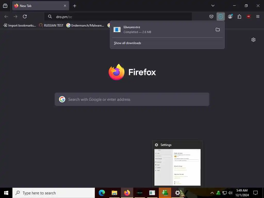The height and width of the screenshot is (198, 264).
Task: Open the RUSSIAN TEST bookmark
Action: point(51,26)
